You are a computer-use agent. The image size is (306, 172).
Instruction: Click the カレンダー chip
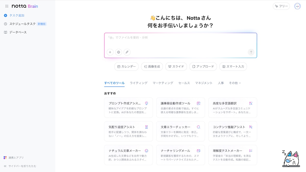point(126,67)
